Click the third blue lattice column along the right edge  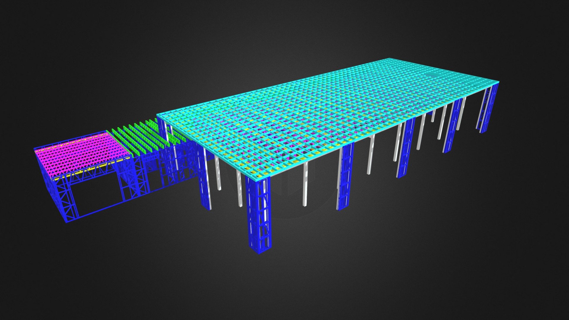tap(406, 148)
